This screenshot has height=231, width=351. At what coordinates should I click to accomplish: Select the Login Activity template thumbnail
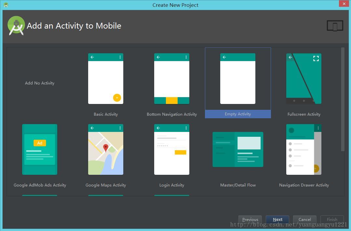click(172, 149)
